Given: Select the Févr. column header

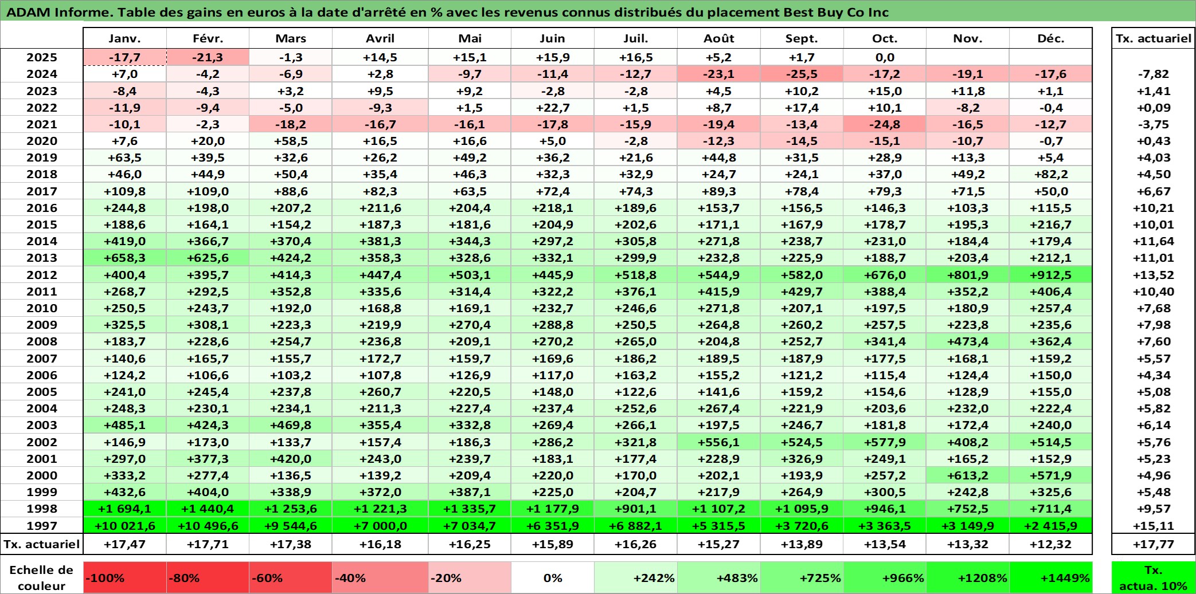Looking at the screenshot, I should click(x=208, y=38).
